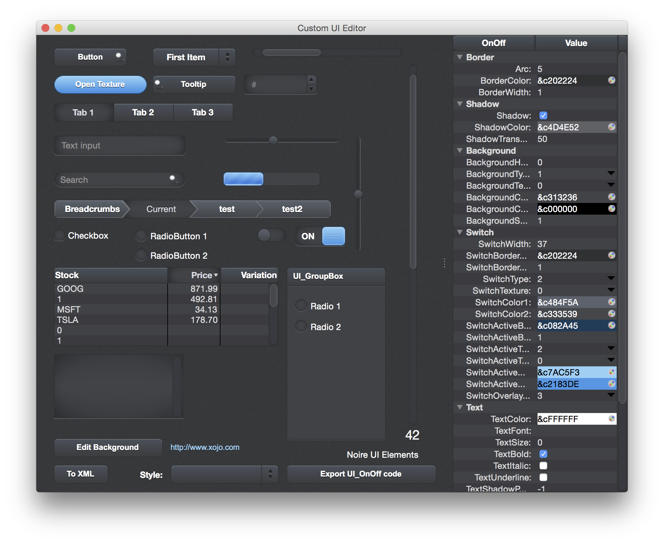Click color wheel icon beside &c000000
Viewport: 664px width, 544px height.
(x=611, y=209)
